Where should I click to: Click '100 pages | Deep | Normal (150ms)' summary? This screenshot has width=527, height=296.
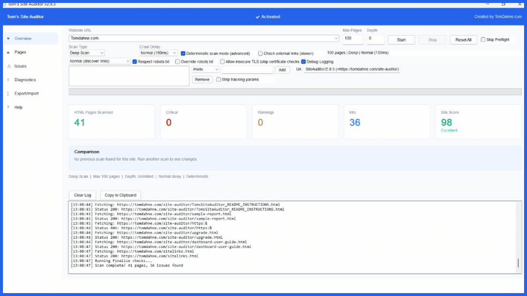[358, 53]
